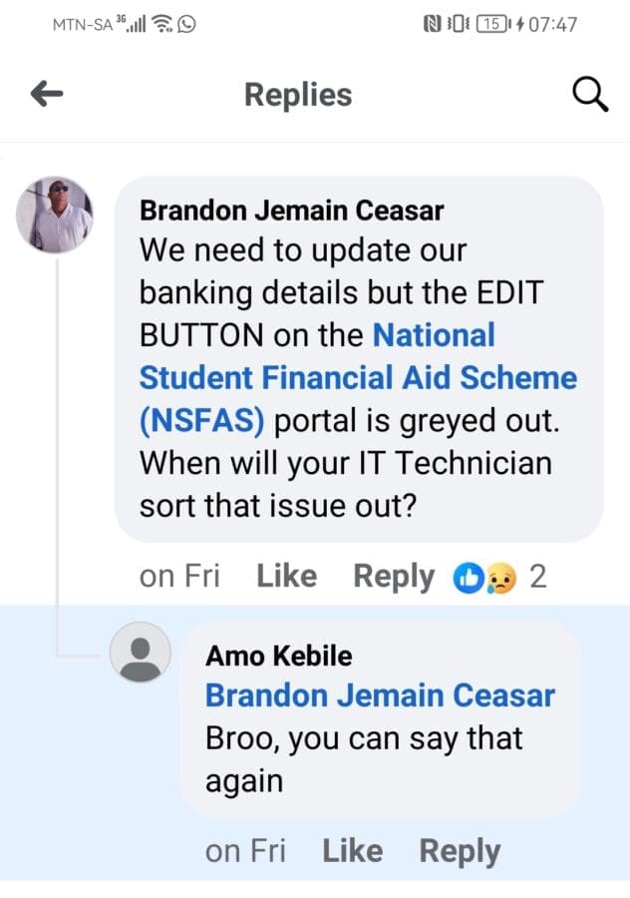Tap the Wi-Fi signal icon
The height and width of the screenshot is (898, 630).
[x=162, y=24]
